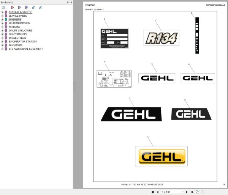Open the GENERAL & SAFETY bookmark
This screenshot has height=195, width=228.
click(20, 12)
